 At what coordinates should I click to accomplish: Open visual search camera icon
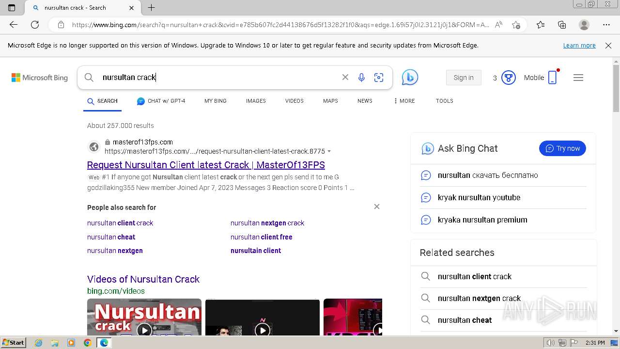(379, 78)
